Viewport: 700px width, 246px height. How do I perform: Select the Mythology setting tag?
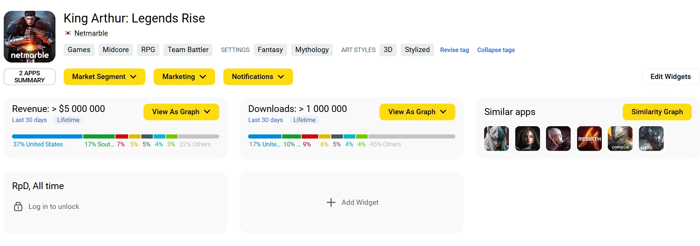click(312, 50)
